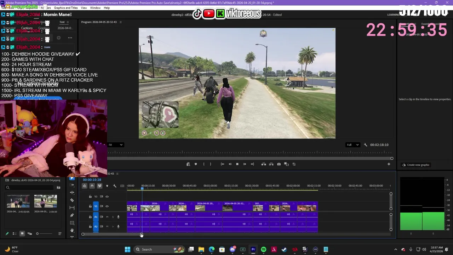The image size is (453, 255).
Task: Click Mark Out bracket button
Action: [211, 164]
